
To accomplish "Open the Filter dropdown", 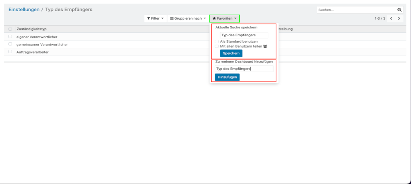I will (x=155, y=18).
